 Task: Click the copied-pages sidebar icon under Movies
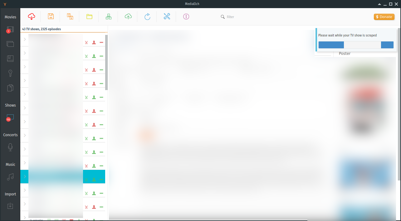[10, 88]
